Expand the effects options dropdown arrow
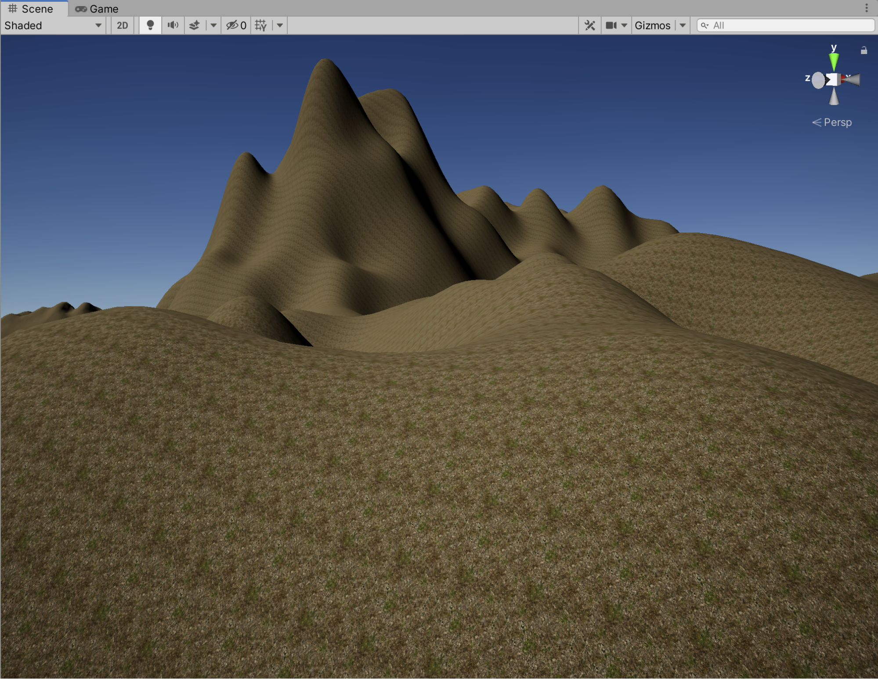 (213, 25)
